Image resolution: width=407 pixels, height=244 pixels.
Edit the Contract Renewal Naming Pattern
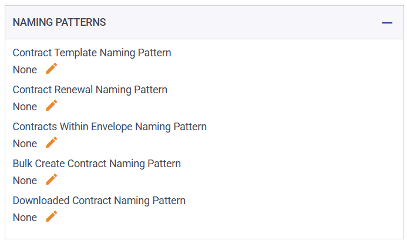click(x=52, y=106)
